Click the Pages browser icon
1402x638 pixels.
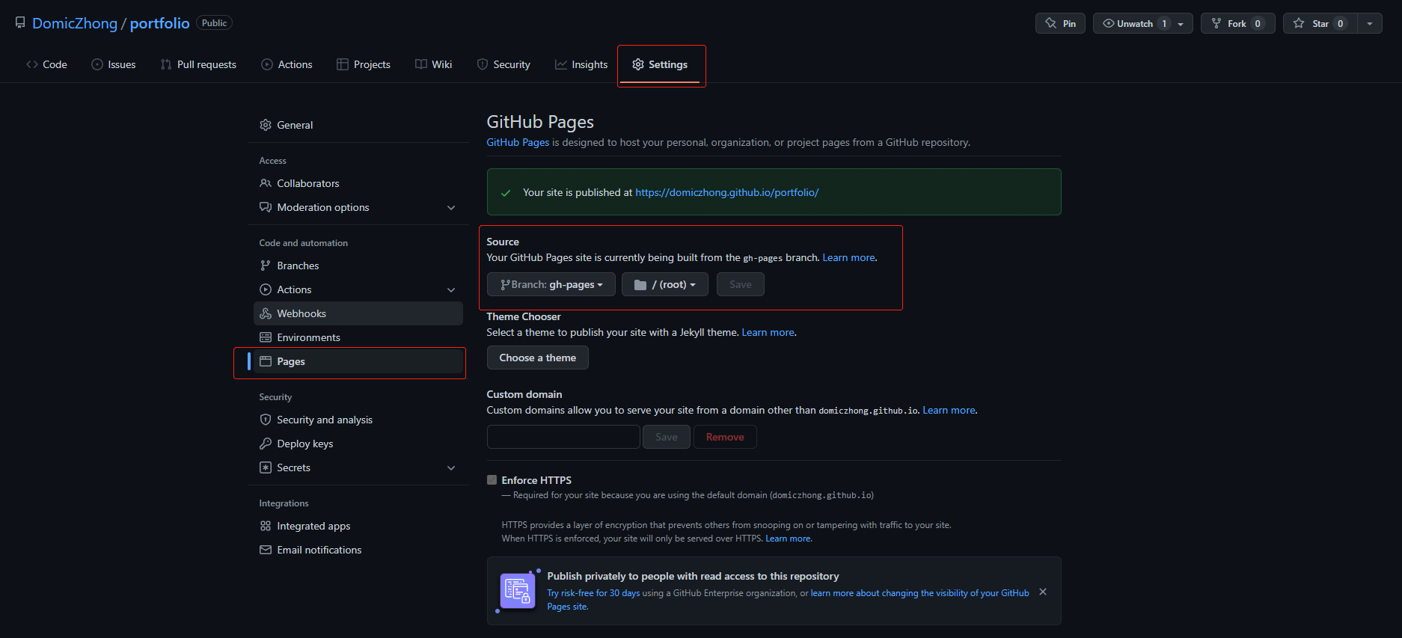[x=266, y=361]
